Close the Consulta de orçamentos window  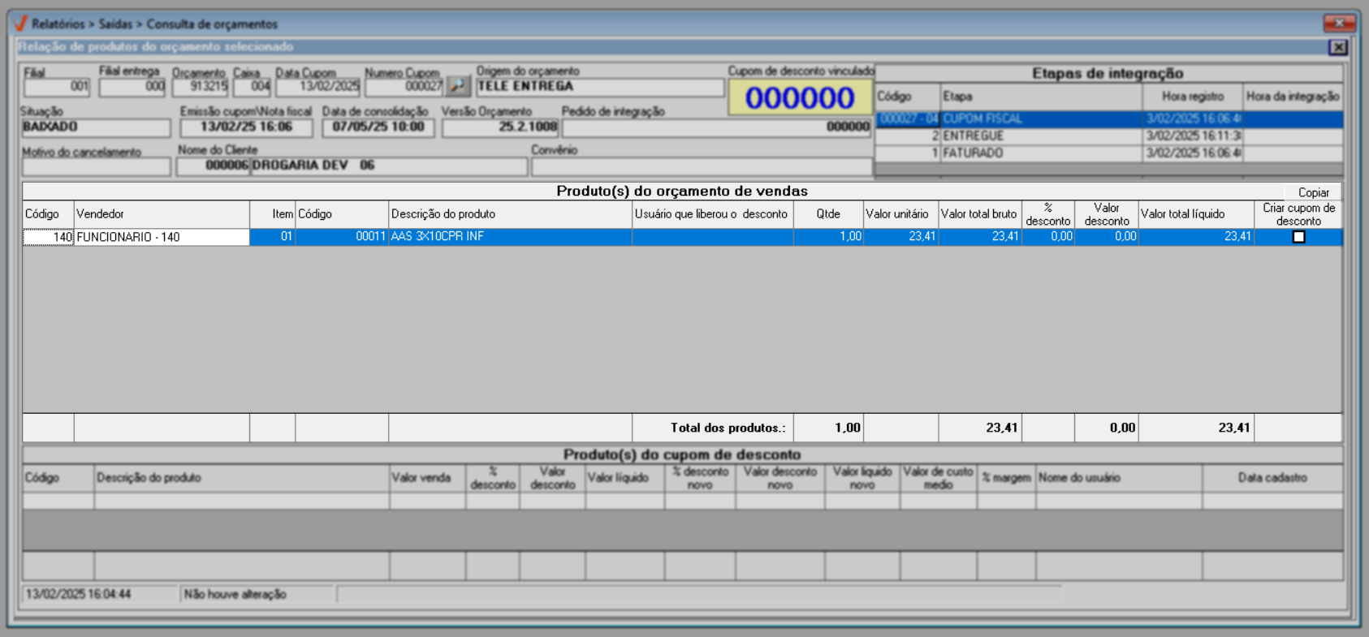tap(1339, 23)
